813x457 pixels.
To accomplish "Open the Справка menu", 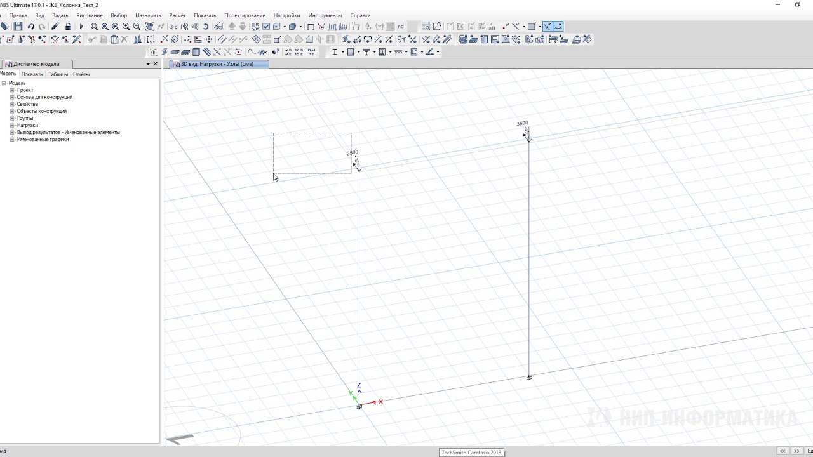I will 360,15.
